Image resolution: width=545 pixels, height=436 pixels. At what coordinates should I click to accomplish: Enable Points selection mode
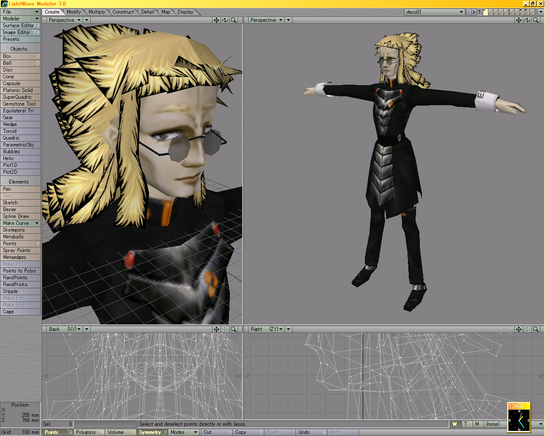click(58, 432)
